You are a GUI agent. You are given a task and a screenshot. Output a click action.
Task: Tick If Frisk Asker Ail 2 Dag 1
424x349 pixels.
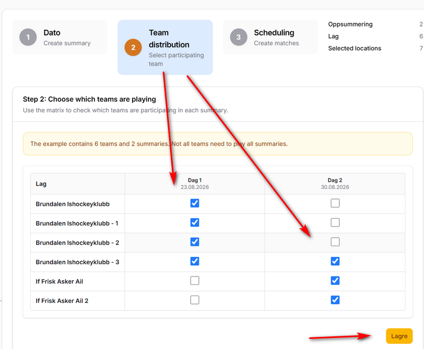195,300
